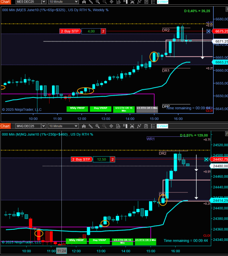Open properties list icon in MNQ toolbar
Screen dimensions: 228x256
(153, 126)
